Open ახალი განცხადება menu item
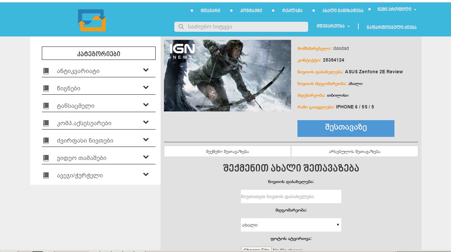The image size is (451, 252). click(x=343, y=10)
